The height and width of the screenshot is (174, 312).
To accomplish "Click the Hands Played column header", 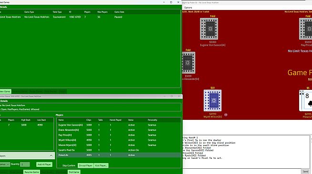I will pyautogui.click(x=115, y=120).
